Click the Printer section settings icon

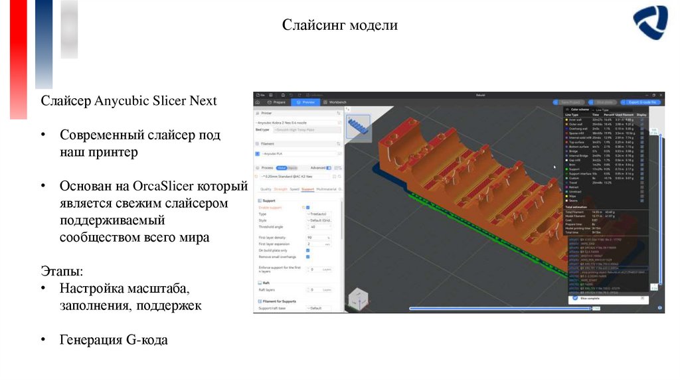tap(339, 113)
